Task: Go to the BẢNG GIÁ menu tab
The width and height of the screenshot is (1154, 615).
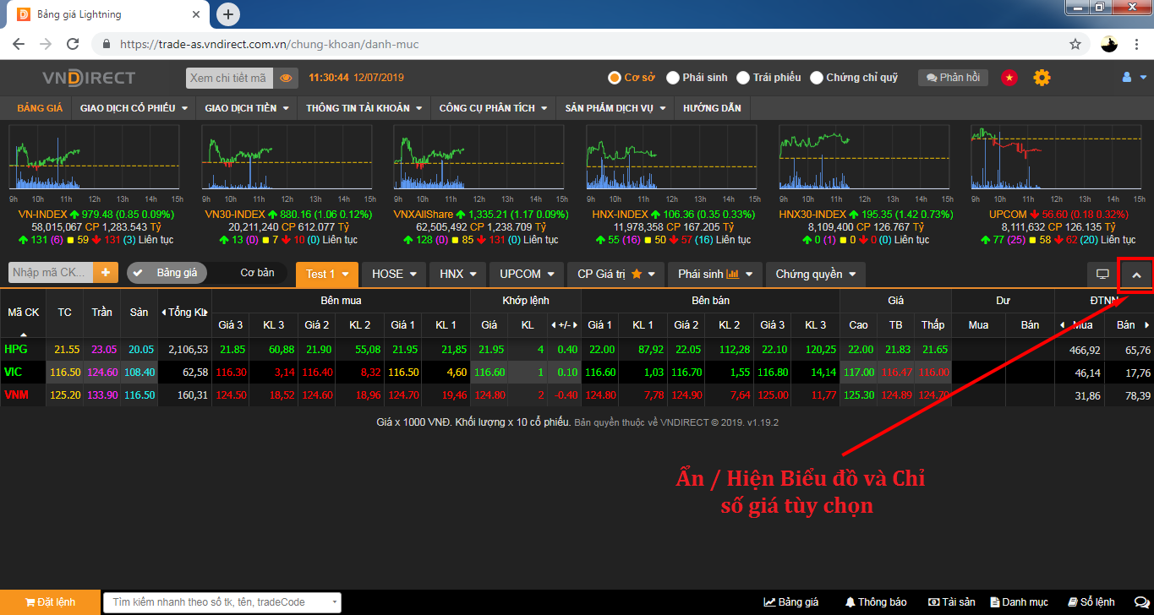Action: click(x=40, y=108)
